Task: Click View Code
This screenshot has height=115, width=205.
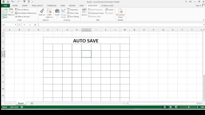Action: click(x=73, y=13)
